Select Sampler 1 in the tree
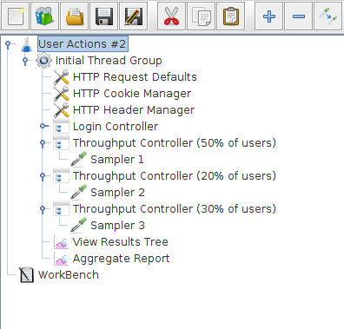The width and height of the screenshot is (344, 329). pos(117,160)
